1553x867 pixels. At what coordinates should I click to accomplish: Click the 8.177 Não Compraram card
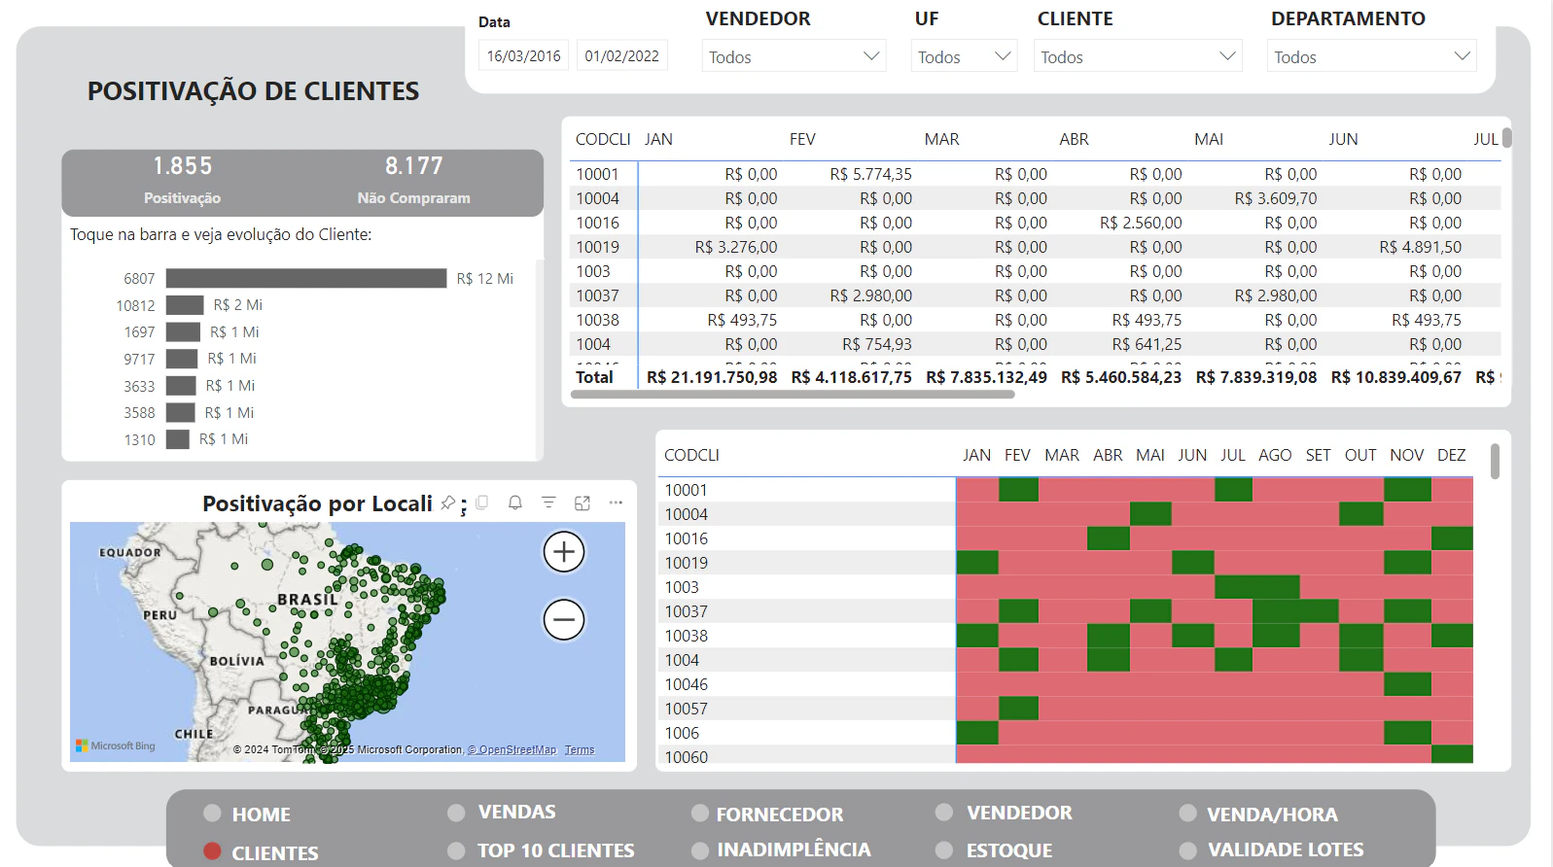tap(413, 181)
